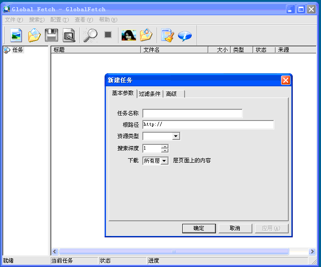Viewport: 321px width, 267px height.
Task: Switch to the 过滤条件 tab
Action: [150, 94]
